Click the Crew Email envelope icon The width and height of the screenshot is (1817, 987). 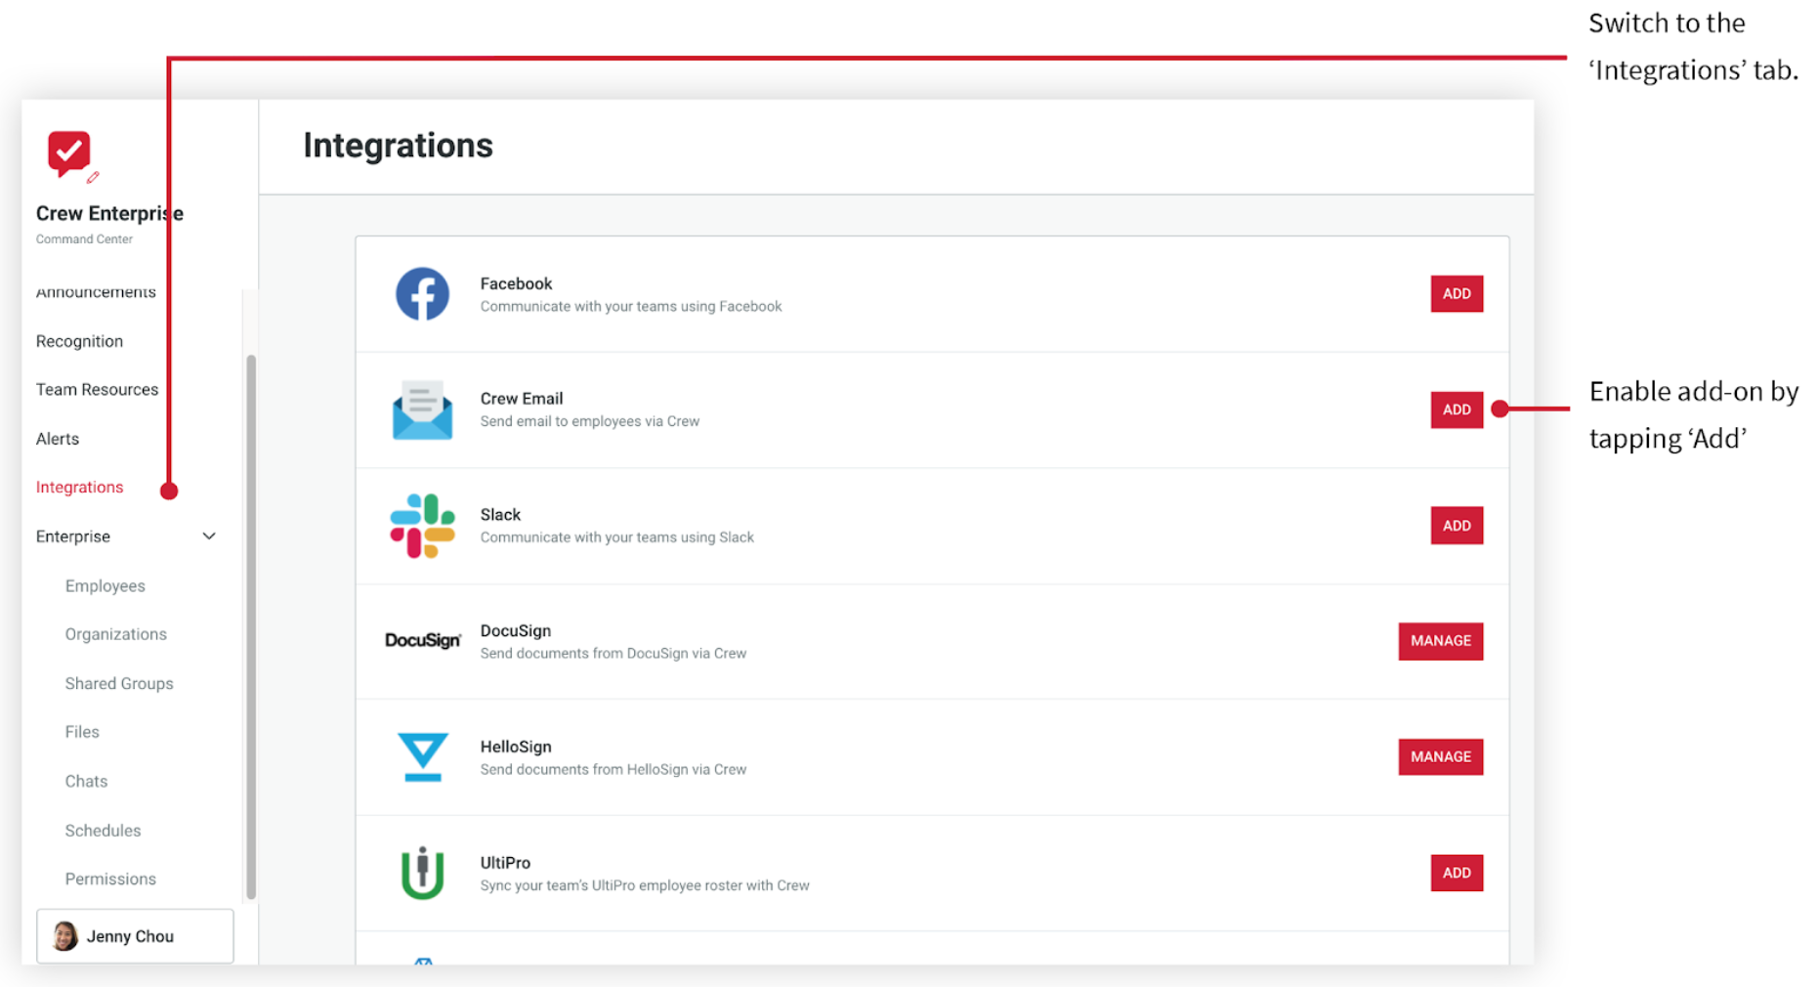[422, 409]
